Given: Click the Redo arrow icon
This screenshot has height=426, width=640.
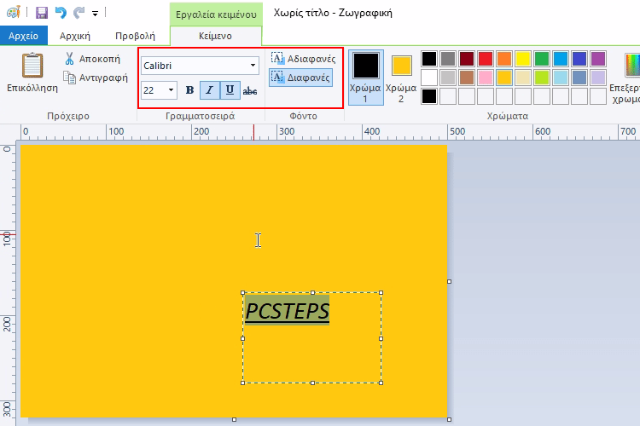Looking at the screenshot, I should coord(79,13).
